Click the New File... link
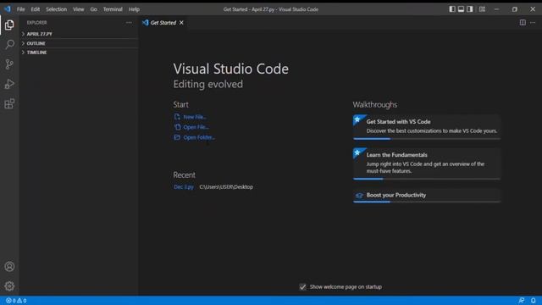 (195, 117)
